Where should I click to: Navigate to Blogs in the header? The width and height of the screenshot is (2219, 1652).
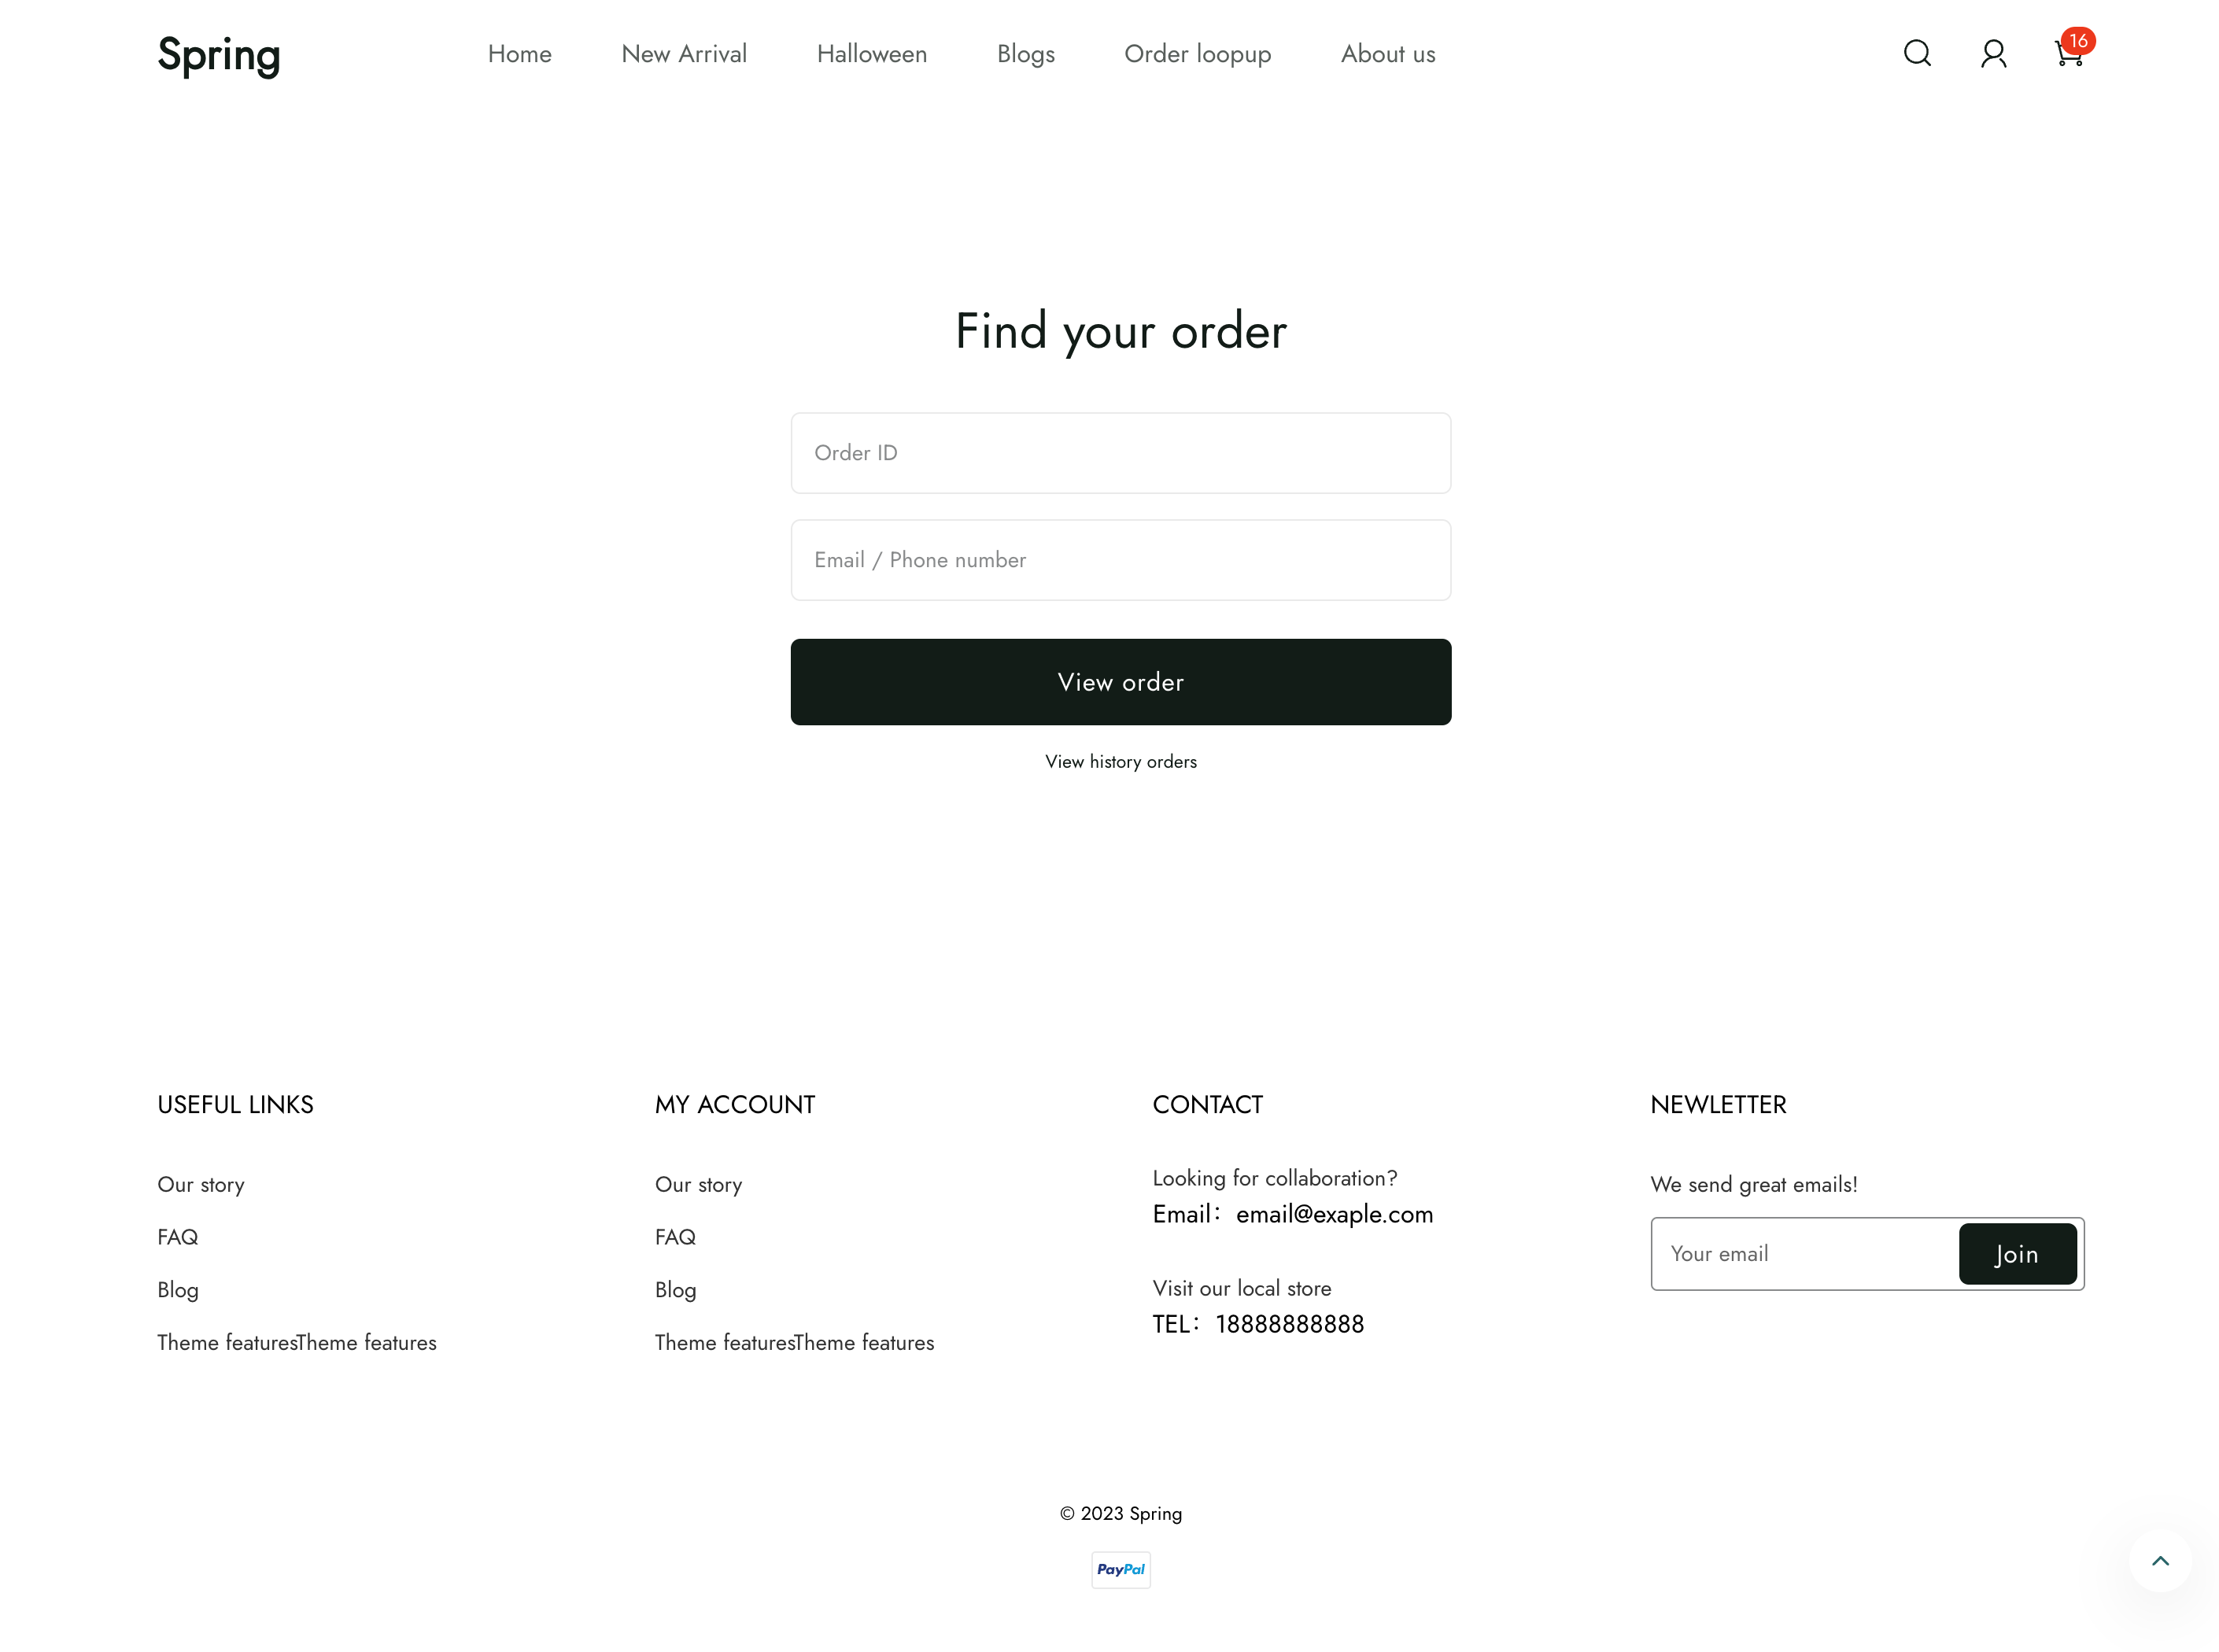coord(1025,54)
